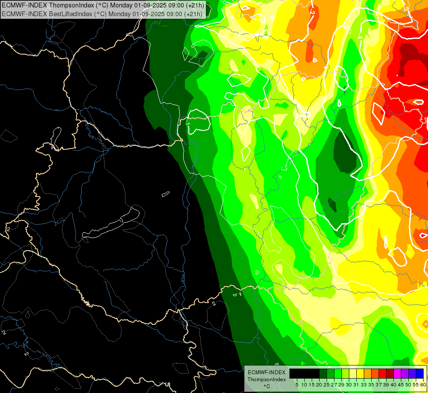Image resolution: width=428 pixels, height=393 pixels.
Task: Pick the indigo 50–55 legend swatch
Action: (412, 373)
